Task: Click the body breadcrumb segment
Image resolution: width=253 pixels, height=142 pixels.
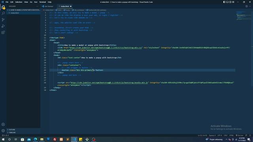Action: (67, 10)
